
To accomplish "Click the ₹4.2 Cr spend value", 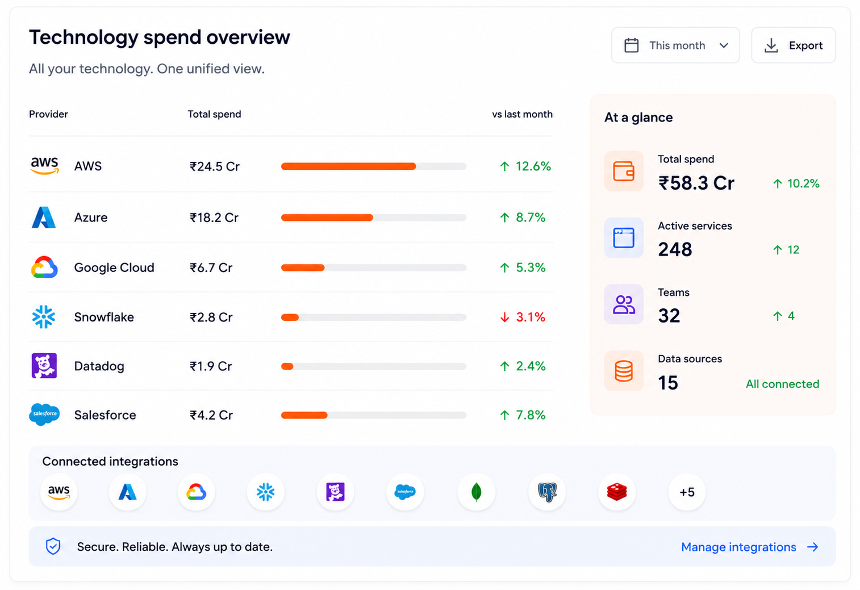I will (211, 415).
